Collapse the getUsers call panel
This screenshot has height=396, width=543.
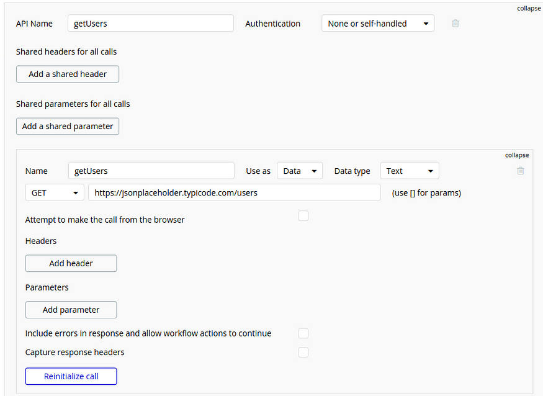517,155
